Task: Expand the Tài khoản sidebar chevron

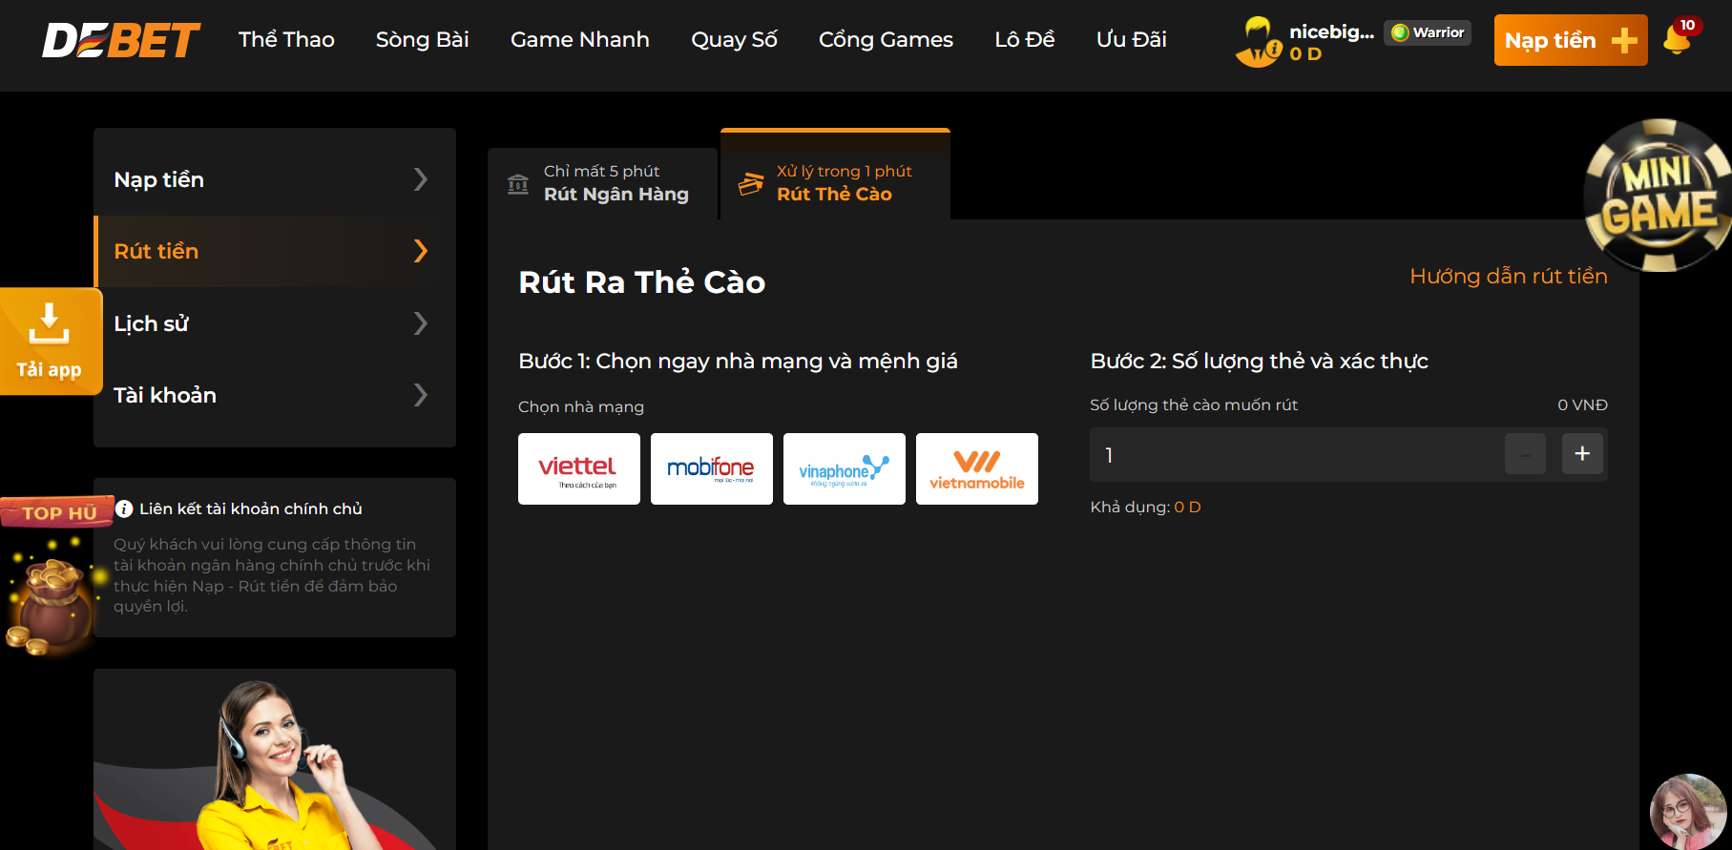Action: click(421, 395)
